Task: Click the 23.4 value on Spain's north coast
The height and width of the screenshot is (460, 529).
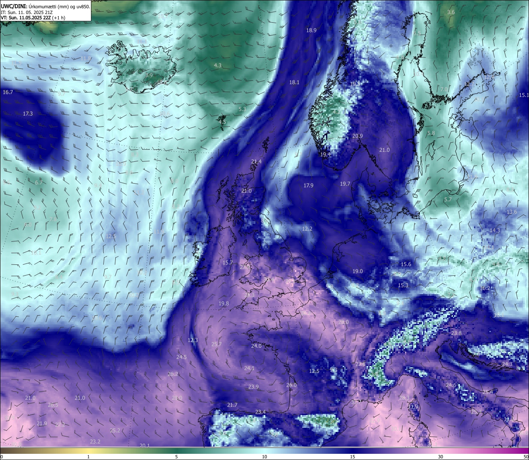Action: (x=260, y=412)
